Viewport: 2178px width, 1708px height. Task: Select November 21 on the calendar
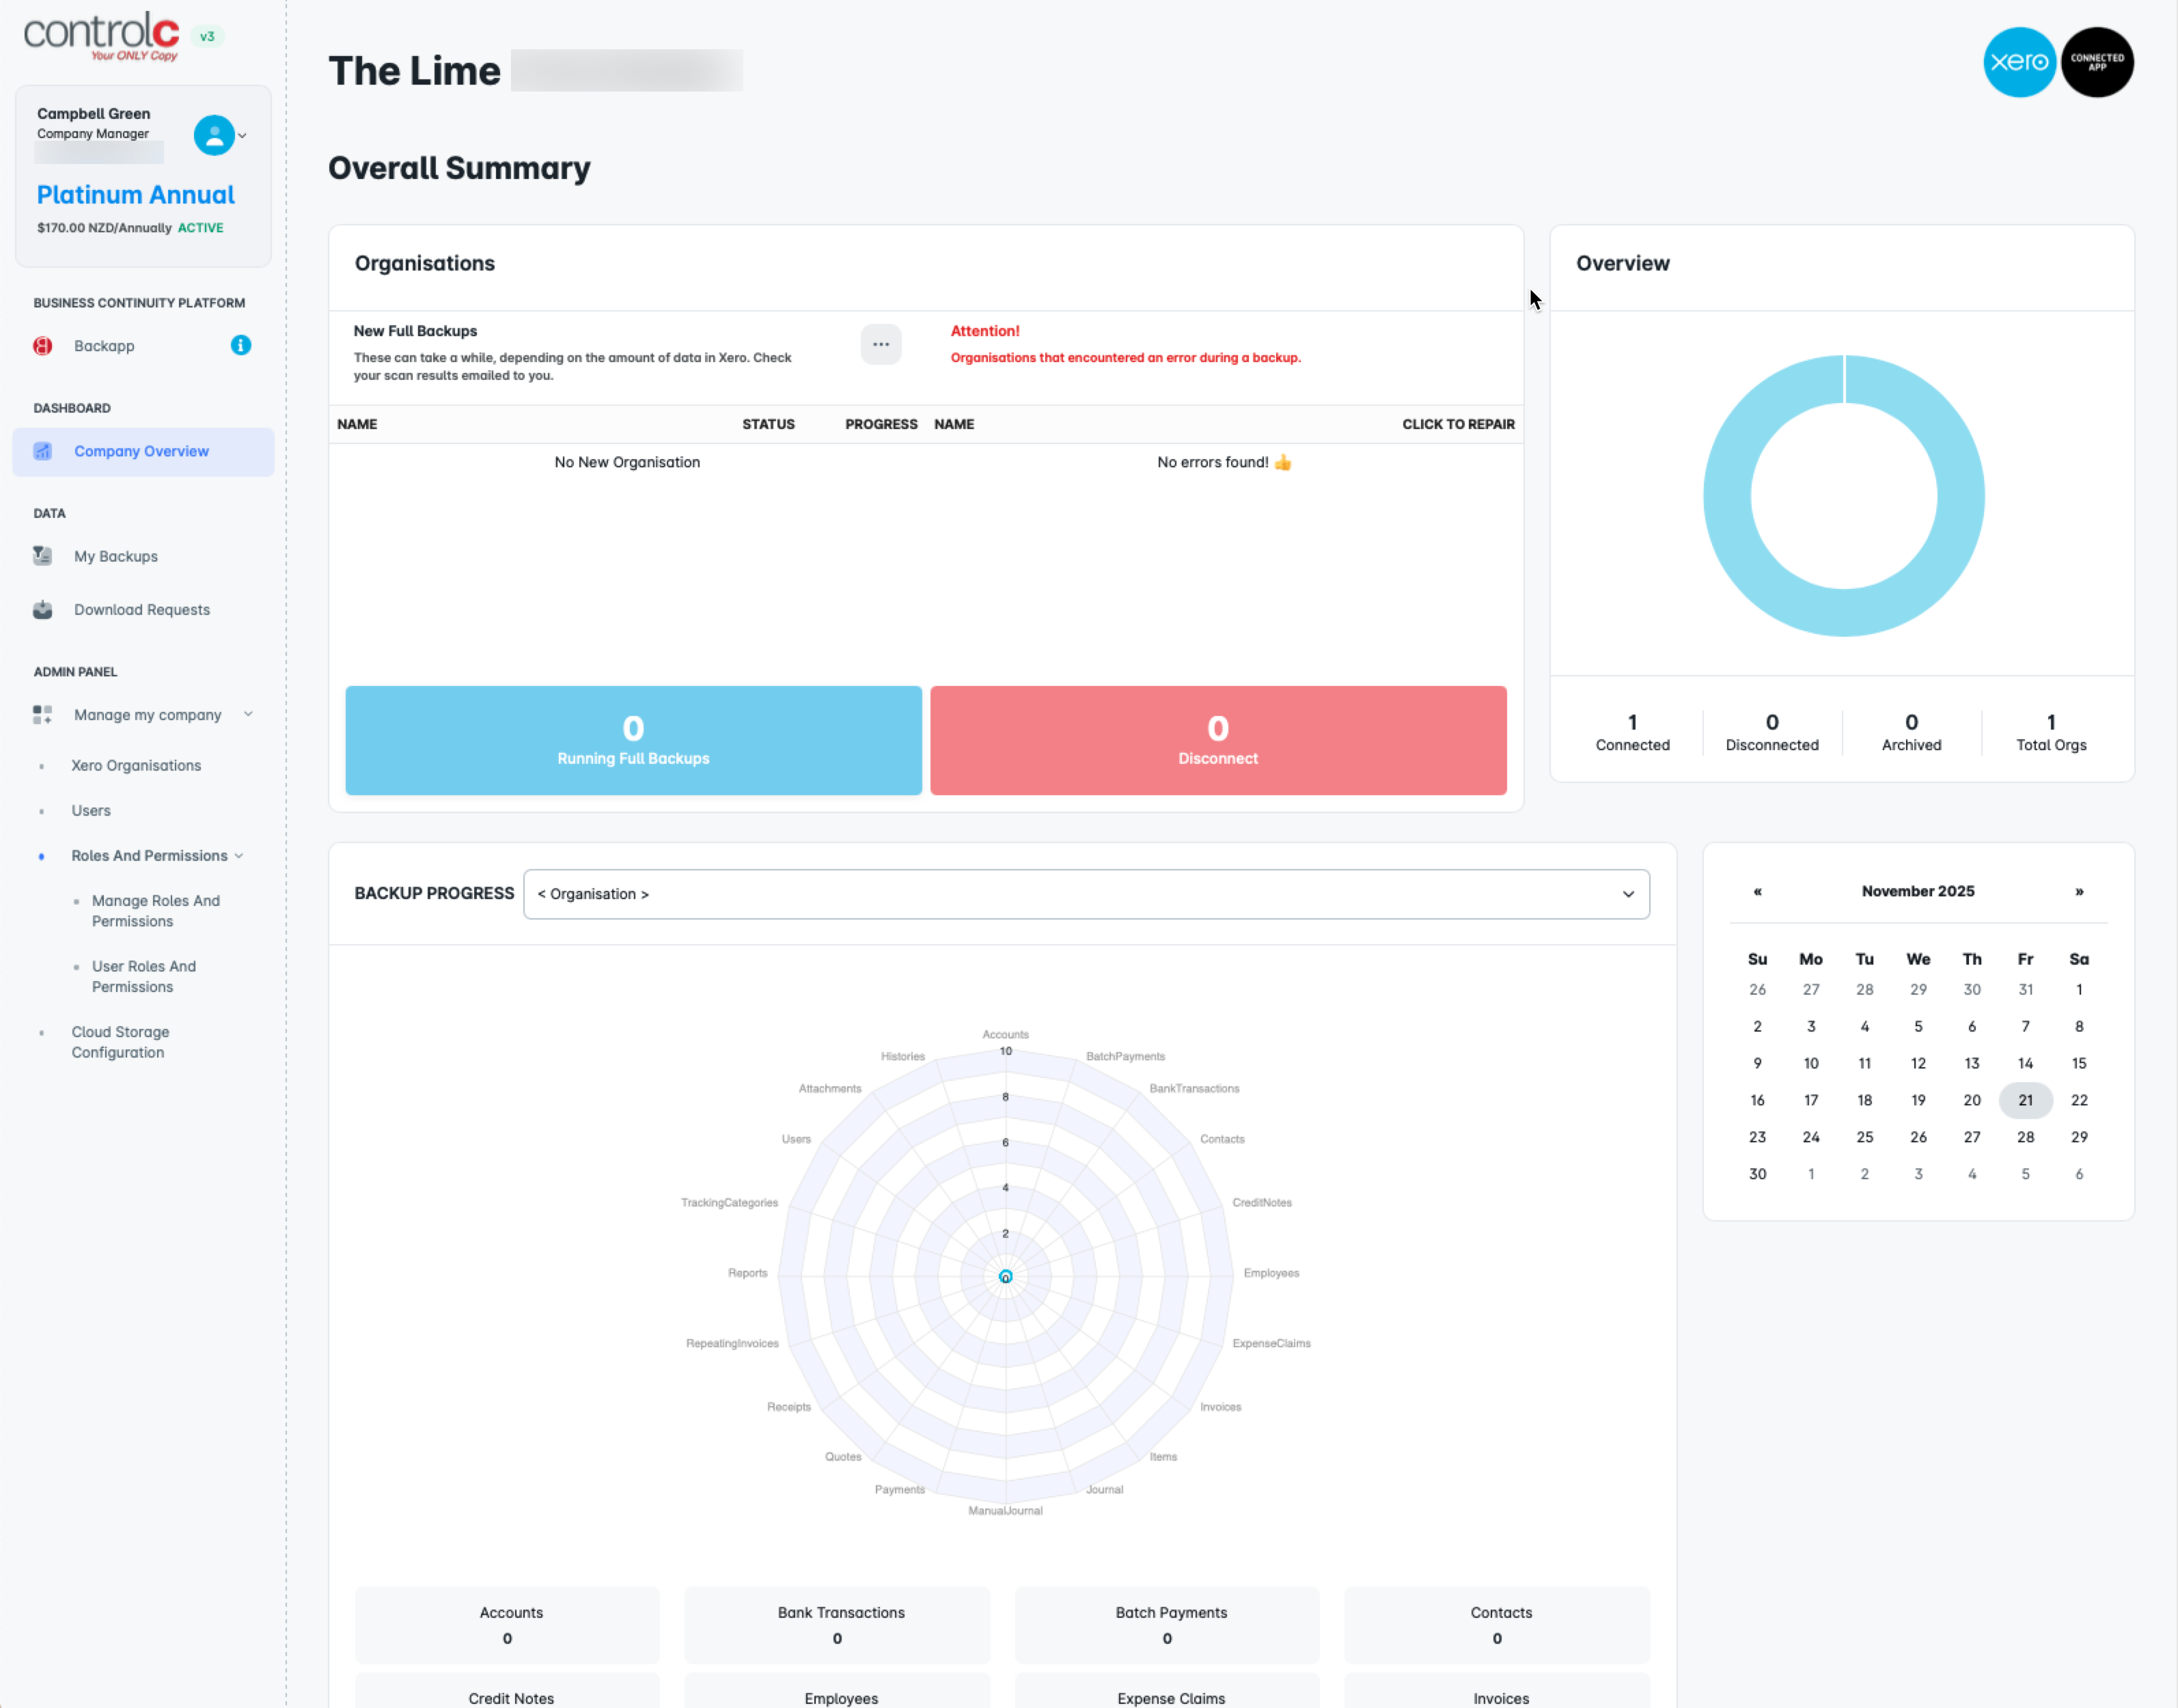(2025, 1100)
